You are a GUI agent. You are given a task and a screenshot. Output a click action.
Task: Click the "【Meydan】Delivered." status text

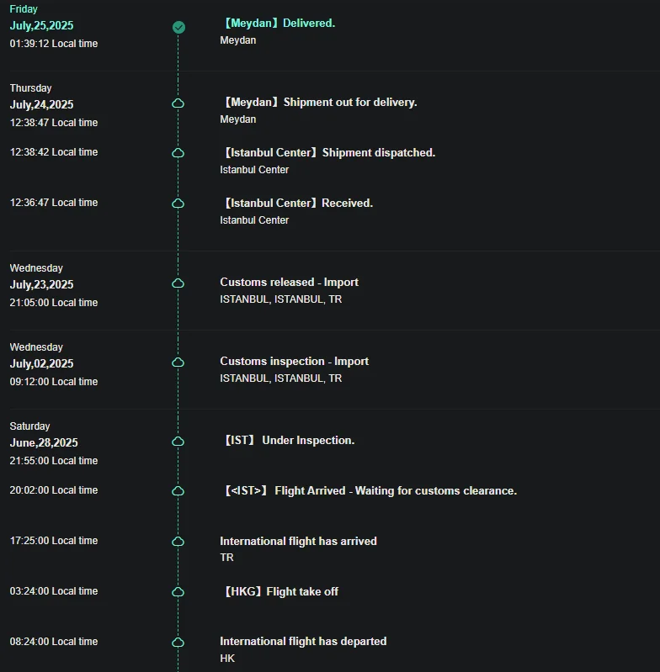[277, 24]
